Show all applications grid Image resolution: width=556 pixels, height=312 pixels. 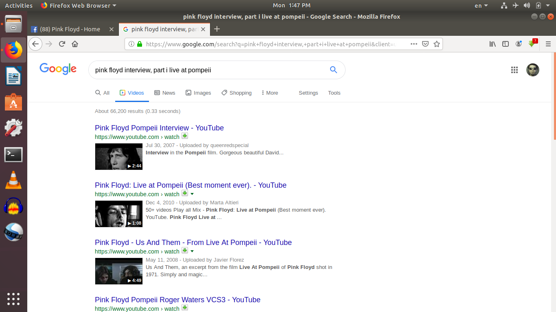13,299
